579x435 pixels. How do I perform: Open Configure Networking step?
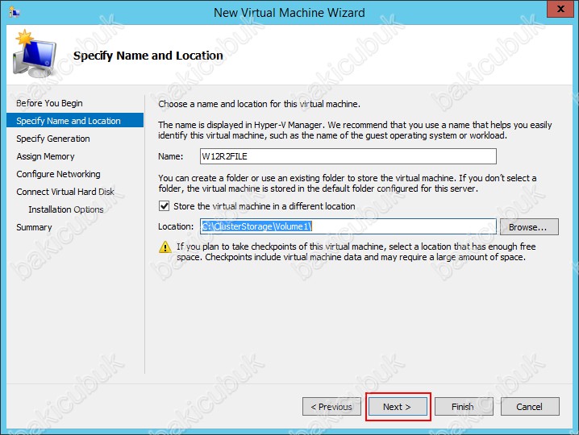58,174
